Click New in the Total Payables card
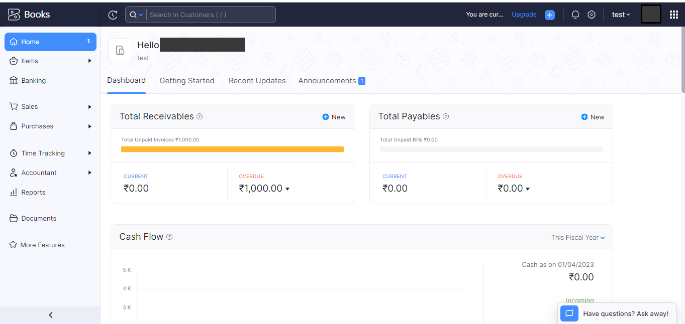The height and width of the screenshot is (324, 685). 593,117
